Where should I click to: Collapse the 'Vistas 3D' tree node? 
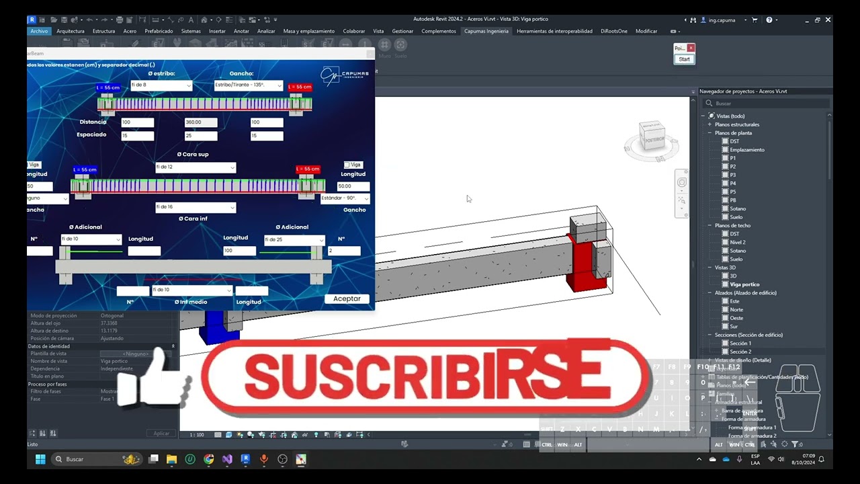(709, 268)
